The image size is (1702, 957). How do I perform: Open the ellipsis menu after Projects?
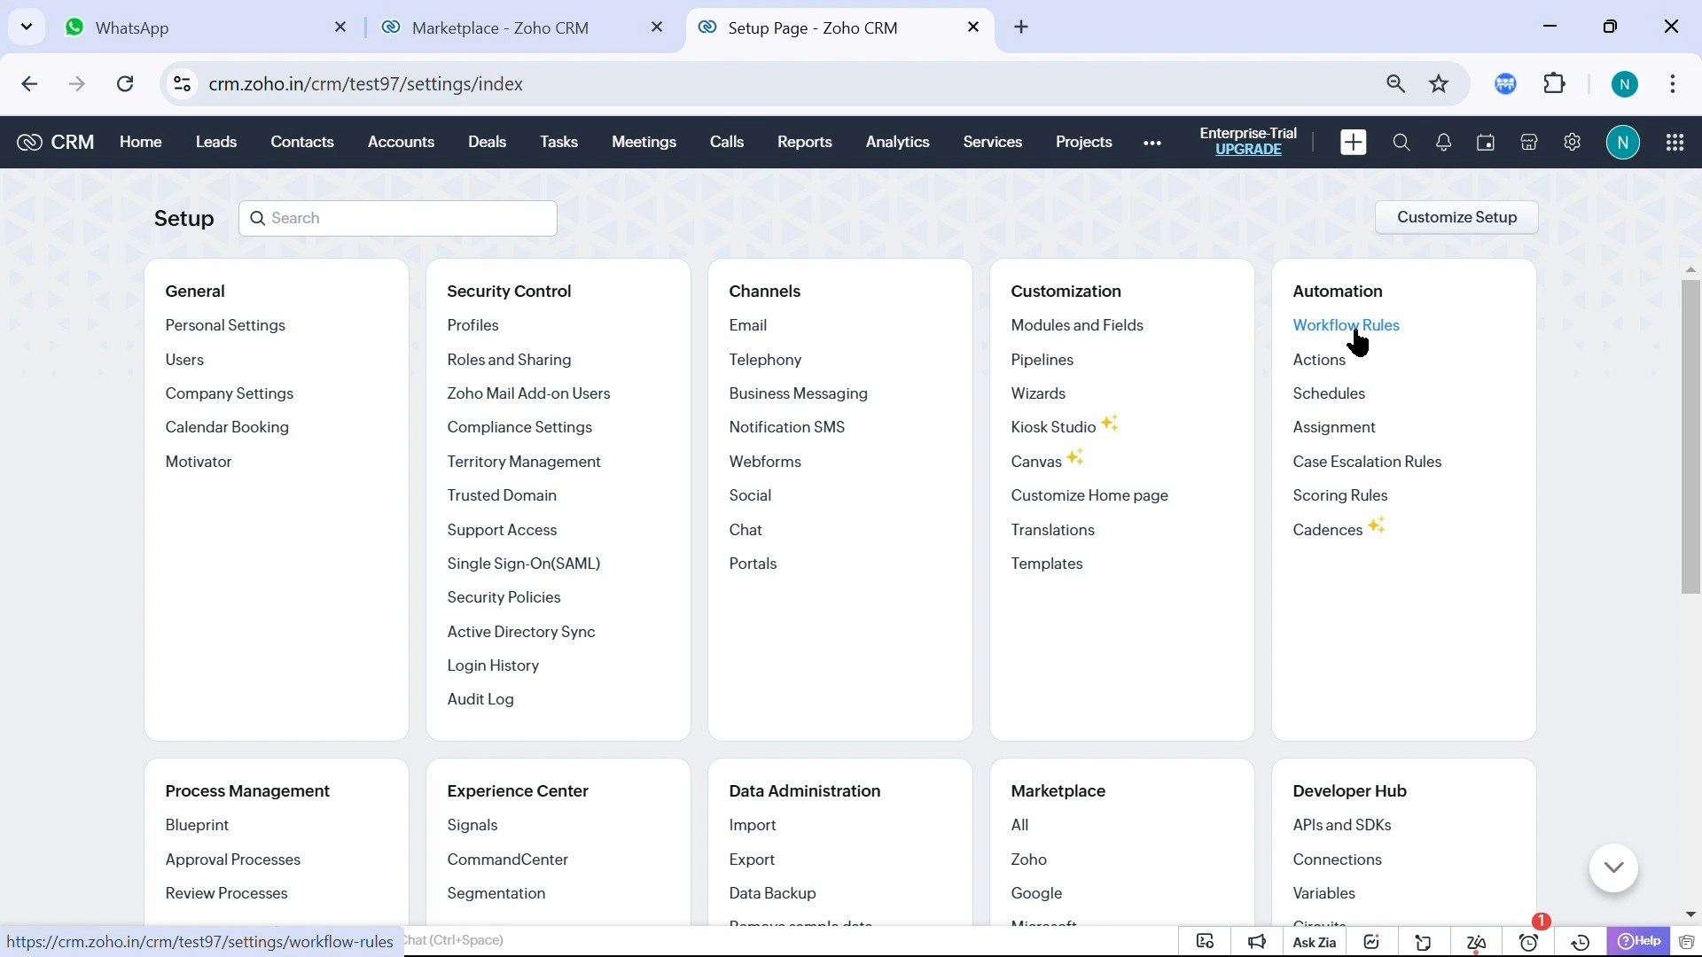click(1152, 142)
